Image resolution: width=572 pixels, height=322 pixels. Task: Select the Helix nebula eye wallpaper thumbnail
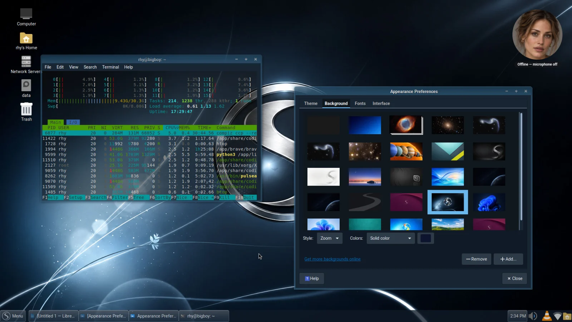pyautogui.click(x=406, y=125)
